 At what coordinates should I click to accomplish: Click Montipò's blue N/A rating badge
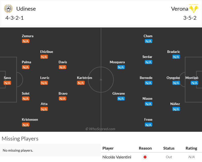pyautogui.click(x=194, y=83)
